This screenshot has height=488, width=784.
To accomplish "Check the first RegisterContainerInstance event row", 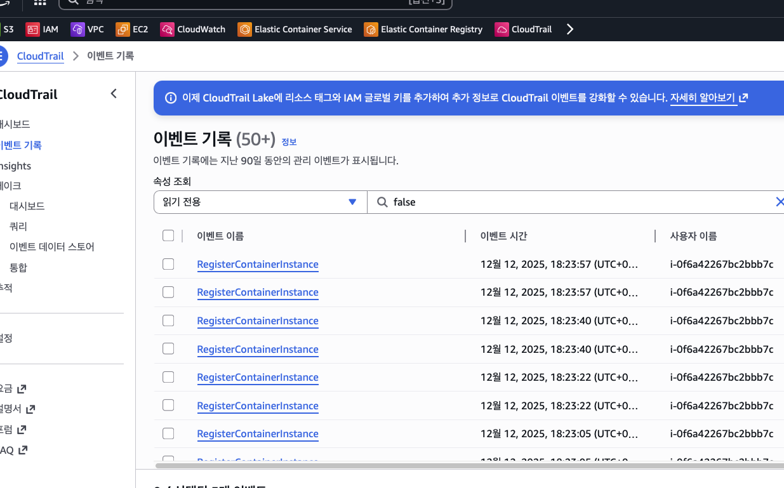I will tap(168, 263).
